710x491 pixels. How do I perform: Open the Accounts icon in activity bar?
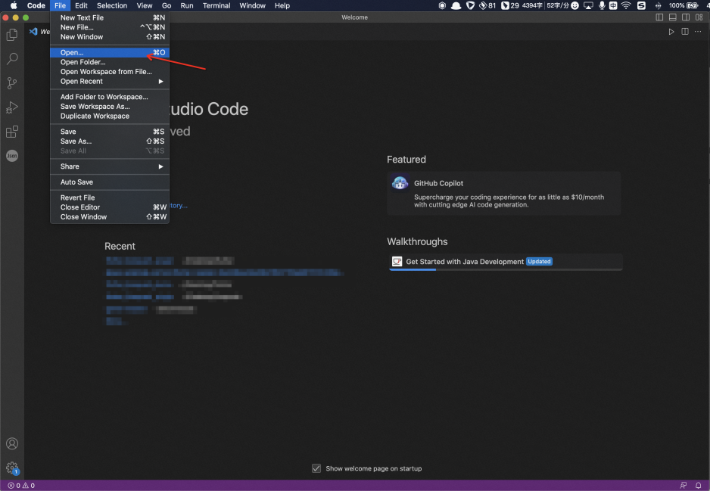(12, 443)
